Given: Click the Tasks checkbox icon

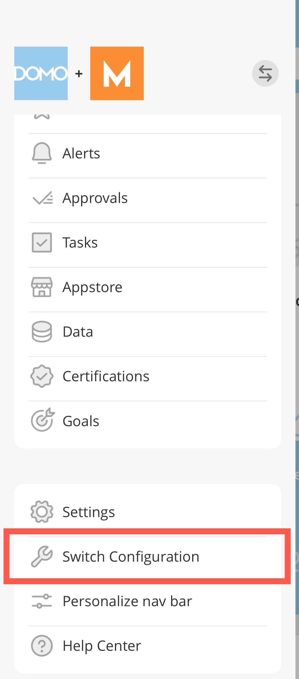Looking at the screenshot, I should (x=42, y=242).
